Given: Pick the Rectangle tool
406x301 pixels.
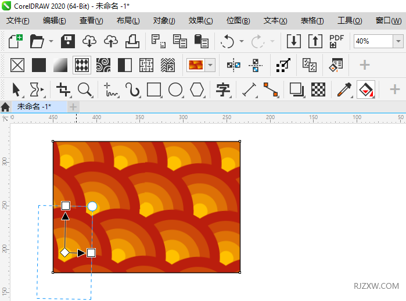Looking at the screenshot, I should 154,89.
